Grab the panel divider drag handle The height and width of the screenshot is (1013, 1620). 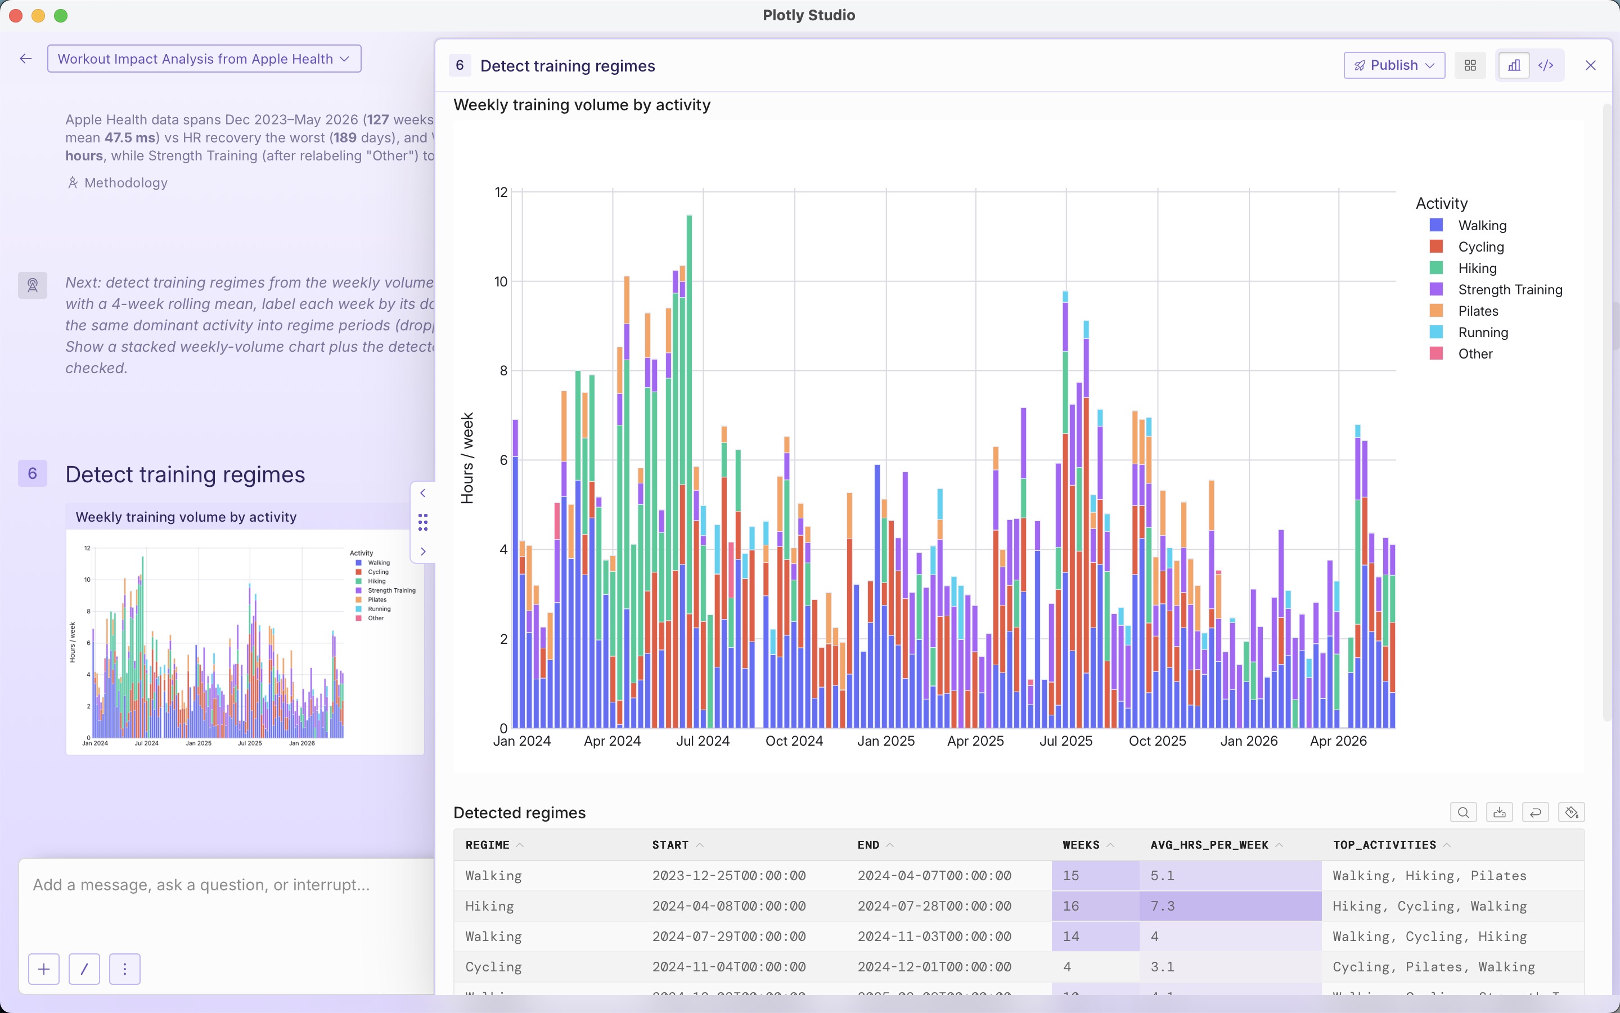(x=422, y=522)
